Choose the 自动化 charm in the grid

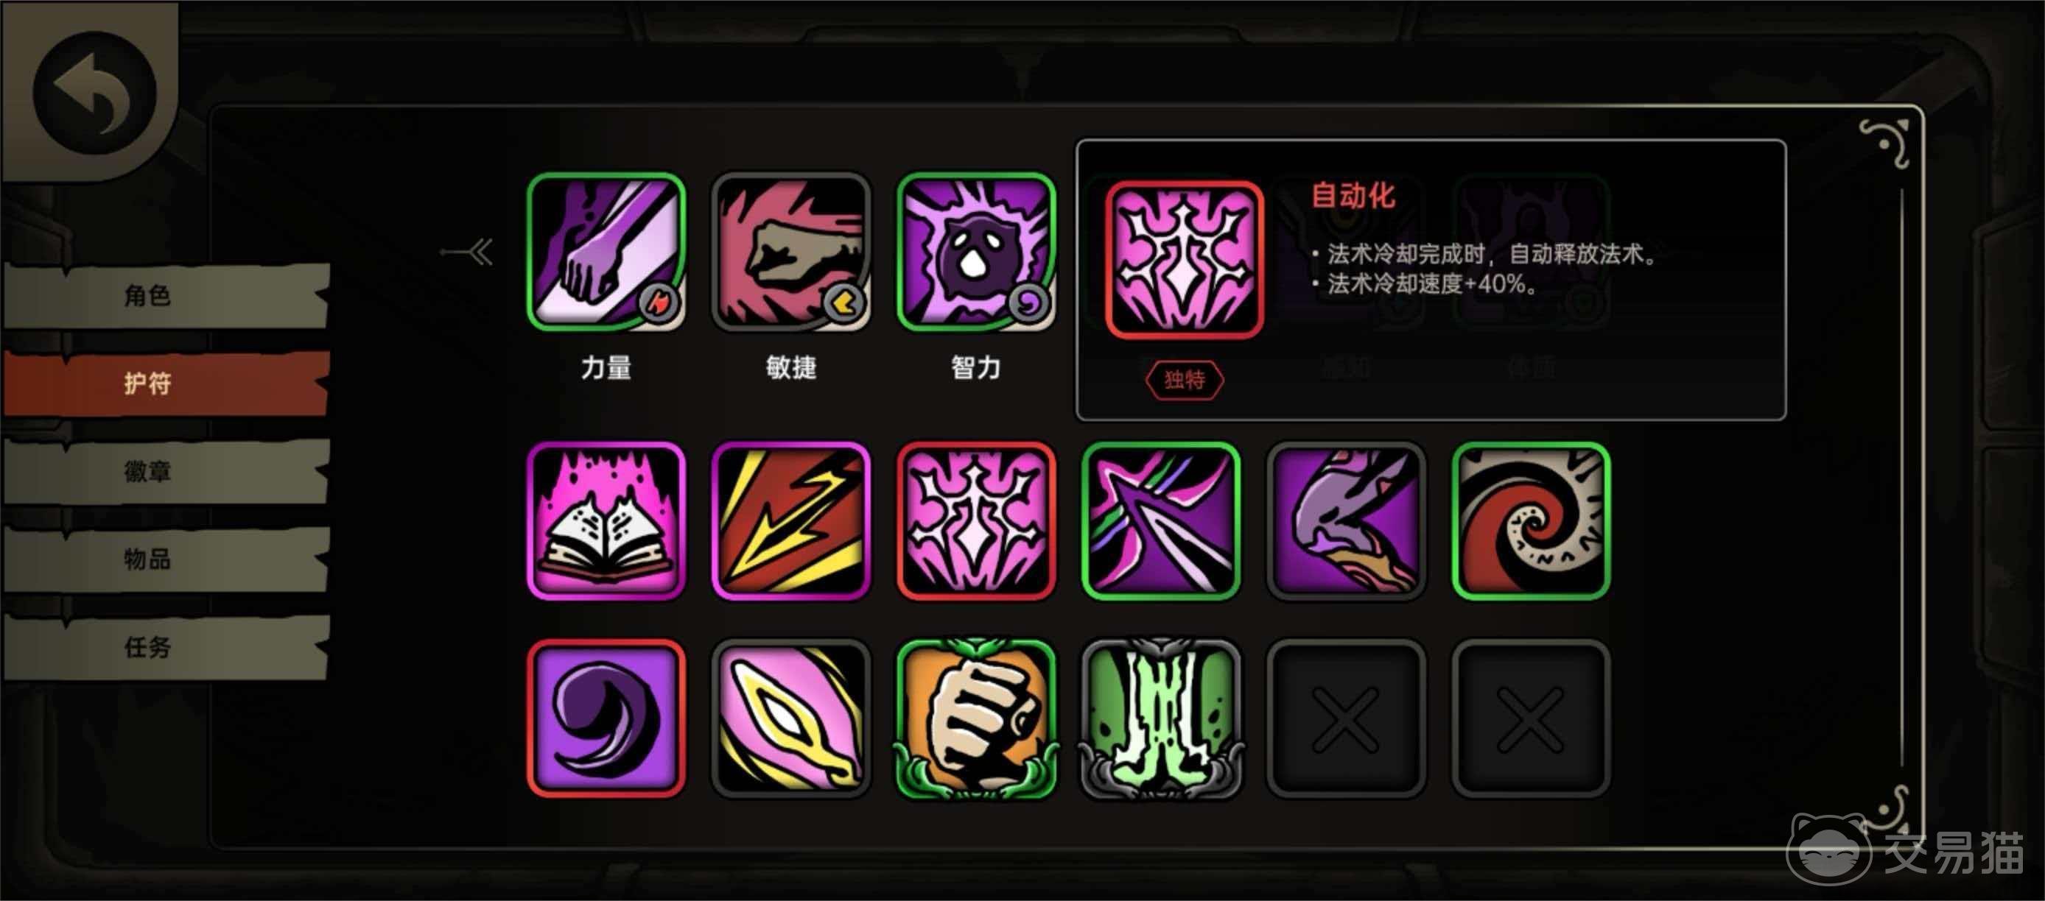point(975,521)
